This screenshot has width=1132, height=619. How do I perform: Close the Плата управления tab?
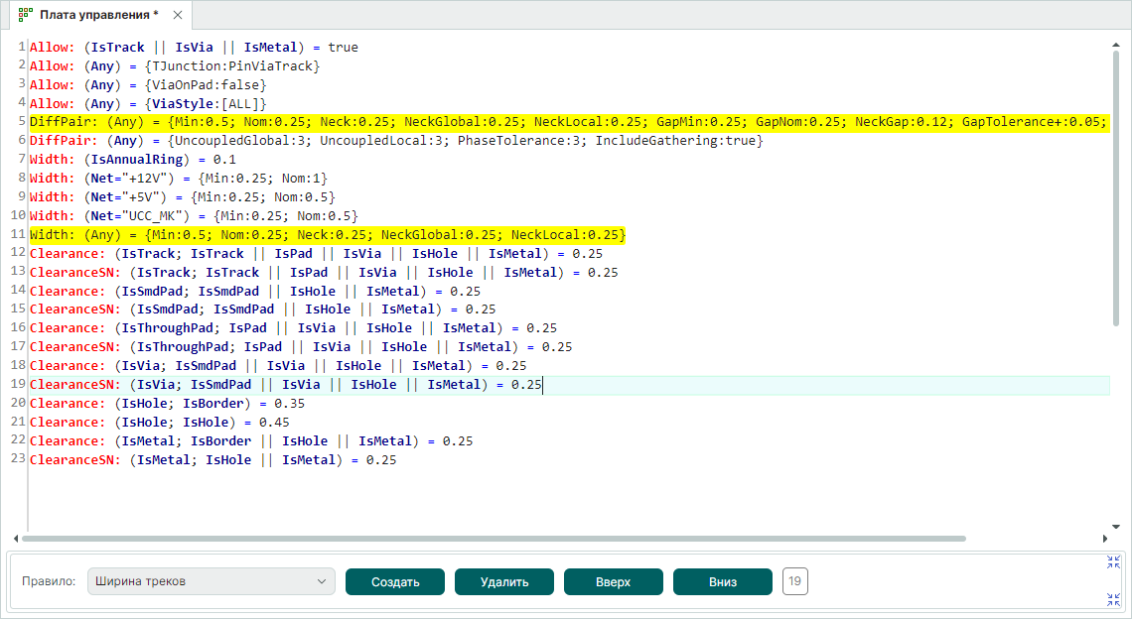click(x=177, y=16)
